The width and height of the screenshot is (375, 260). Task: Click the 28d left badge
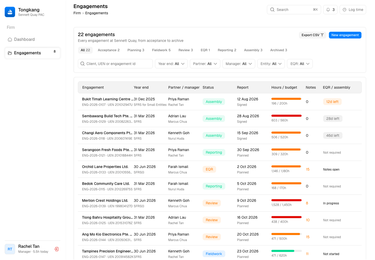click(333, 119)
